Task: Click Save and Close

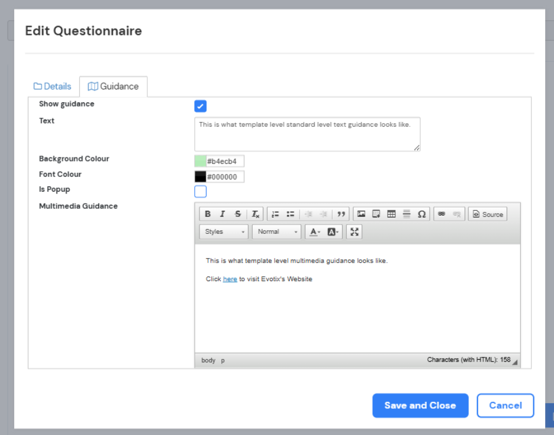Action: pos(420,405)
